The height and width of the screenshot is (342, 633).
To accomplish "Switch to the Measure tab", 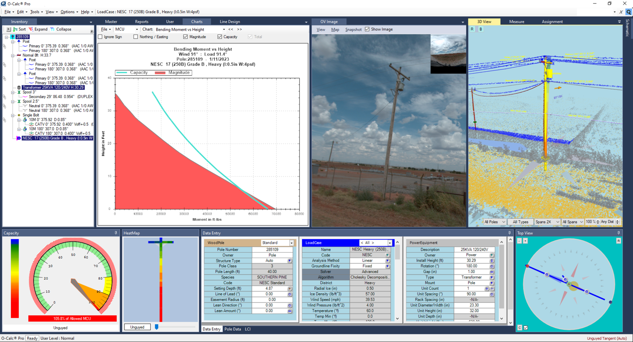I will click(517, 21).
